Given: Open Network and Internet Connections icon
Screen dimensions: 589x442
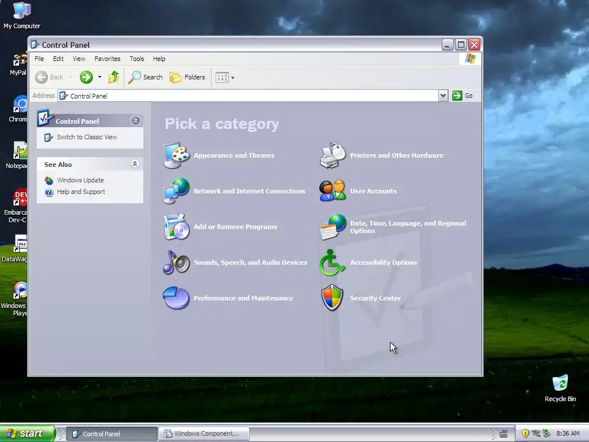Looking at the screenshot, I should (177, 191).
